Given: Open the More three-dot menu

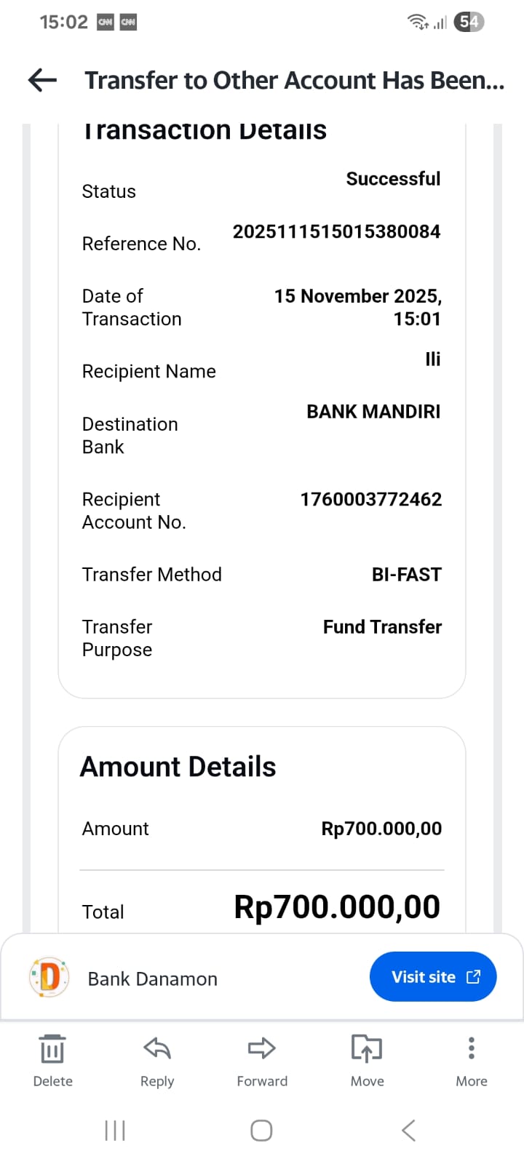Looking at the screenshot, I should coord(472,1048).
